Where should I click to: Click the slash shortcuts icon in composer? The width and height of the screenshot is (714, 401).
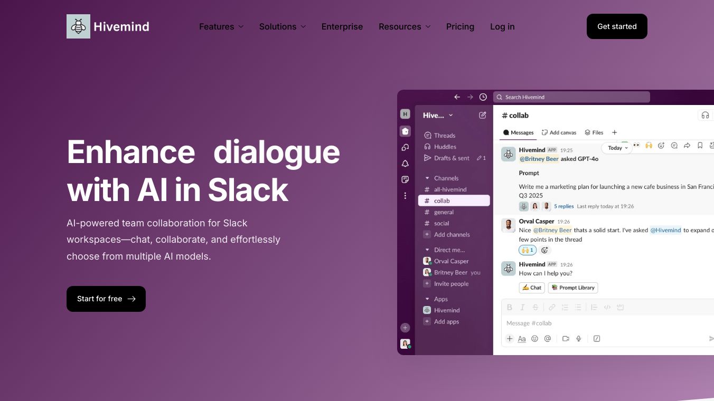(597, 339)
